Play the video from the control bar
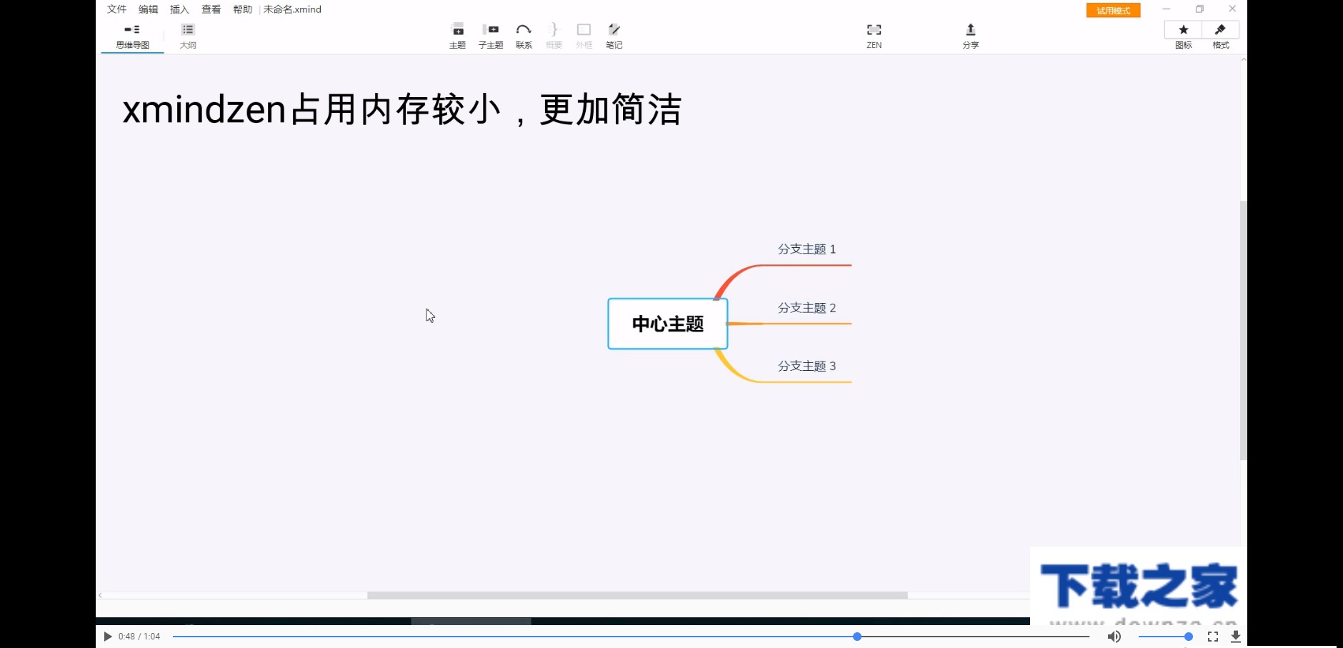This screenshot has height=648, width=1343. pos(107,636)
